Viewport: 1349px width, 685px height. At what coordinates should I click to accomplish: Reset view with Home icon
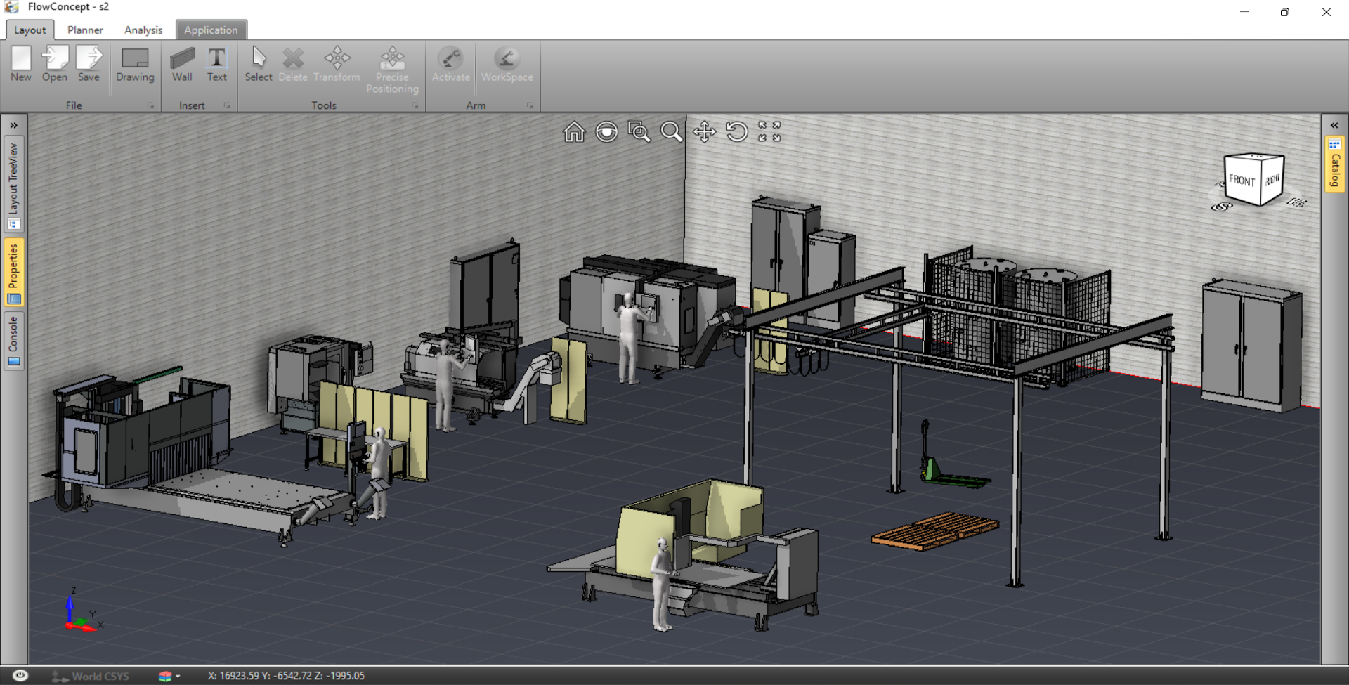(x=574, y=132)
